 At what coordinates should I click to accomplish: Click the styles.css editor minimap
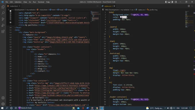(189, 19)
